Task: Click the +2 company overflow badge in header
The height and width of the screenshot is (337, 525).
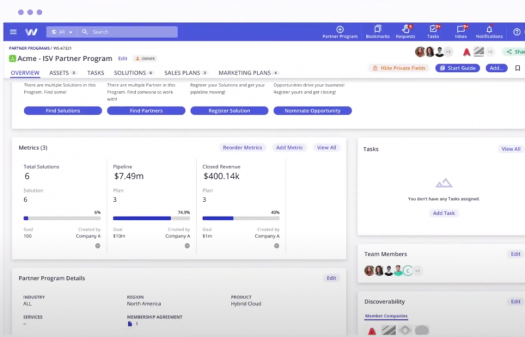Action: (490, 52)
